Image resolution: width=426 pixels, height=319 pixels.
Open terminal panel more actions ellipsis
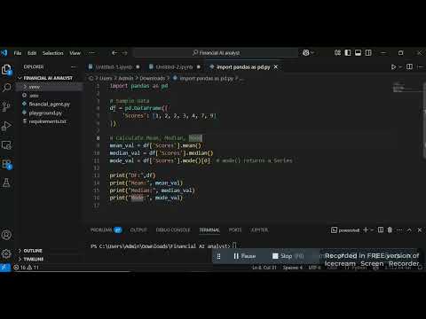pyautogui.click(x=399, y=230)
